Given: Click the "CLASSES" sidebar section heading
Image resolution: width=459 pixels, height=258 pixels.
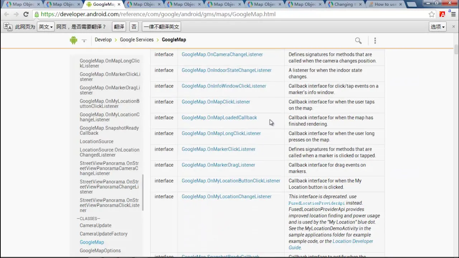Looking at the screenshot, I should tap(88, 219).
